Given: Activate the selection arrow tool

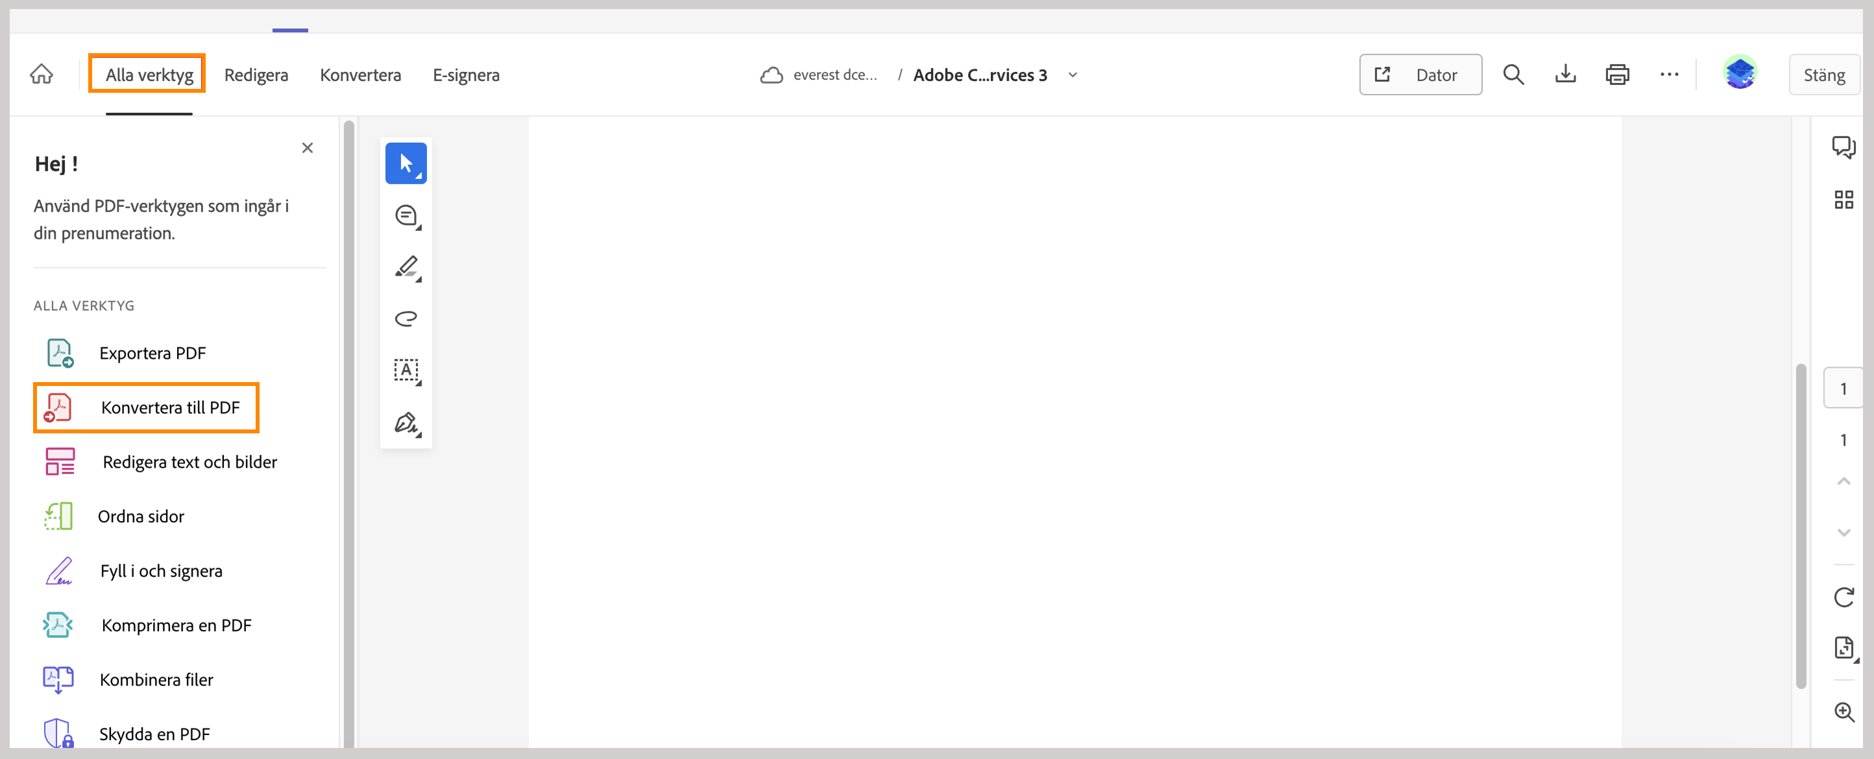Looking at the screenshot, I should 406,163.
